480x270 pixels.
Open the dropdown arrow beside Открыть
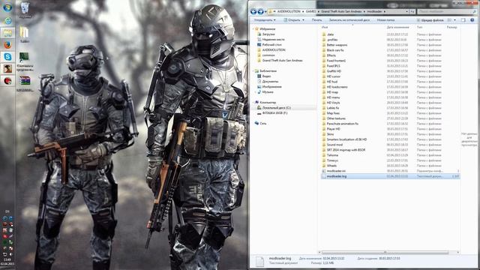[x=303, y=20]
